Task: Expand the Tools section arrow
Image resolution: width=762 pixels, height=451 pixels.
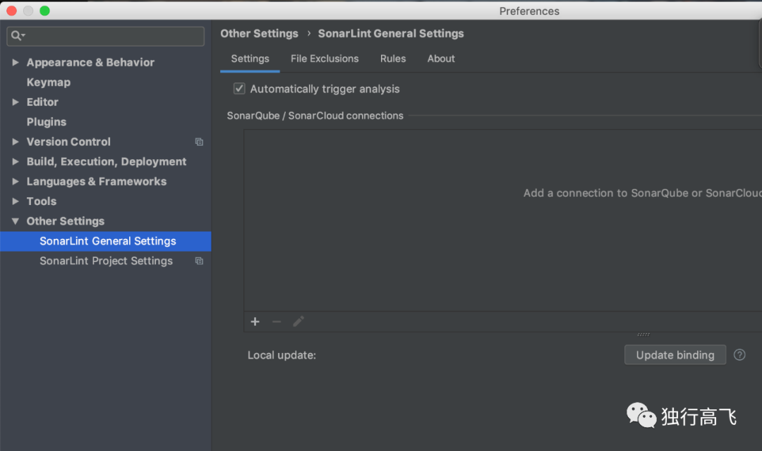Action: pyautogui.click(x=16, y=201)
